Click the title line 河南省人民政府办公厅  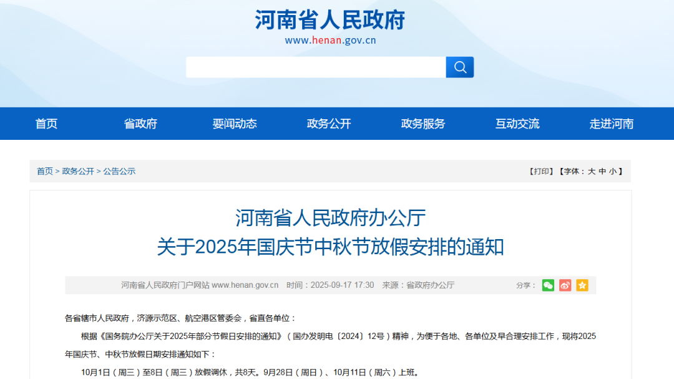point(330,218)
